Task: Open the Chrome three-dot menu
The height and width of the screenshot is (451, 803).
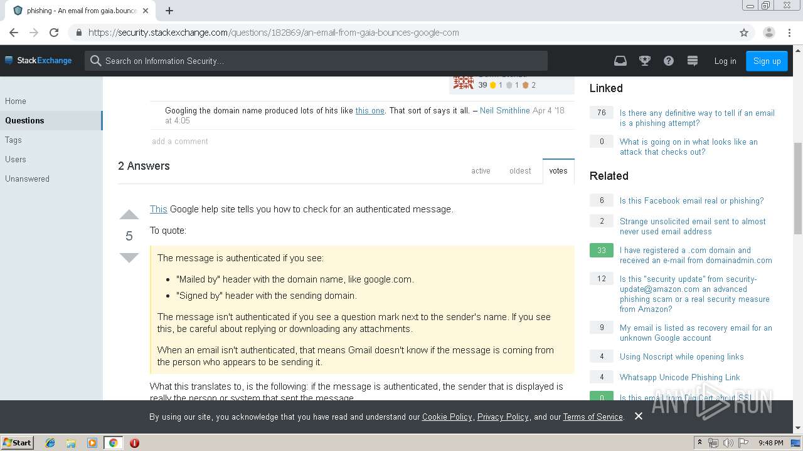Action: 789,33
